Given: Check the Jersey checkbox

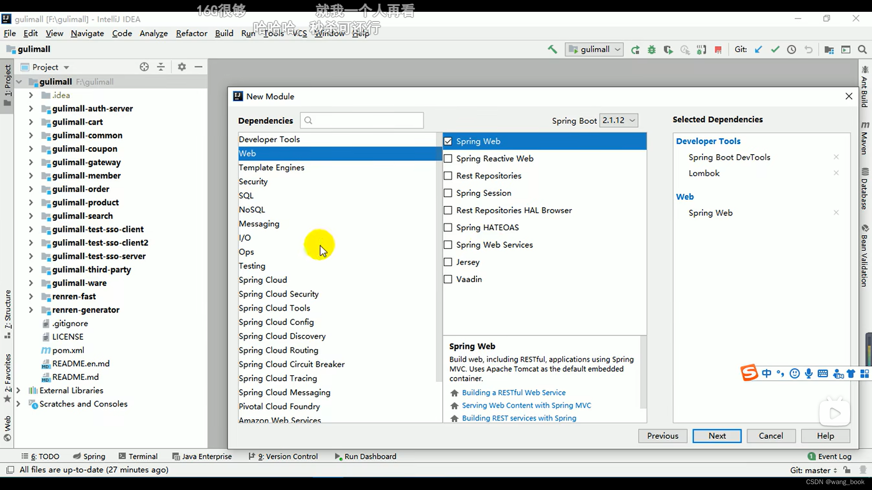Looking at the screenshot, I should (x=448, y=262).
